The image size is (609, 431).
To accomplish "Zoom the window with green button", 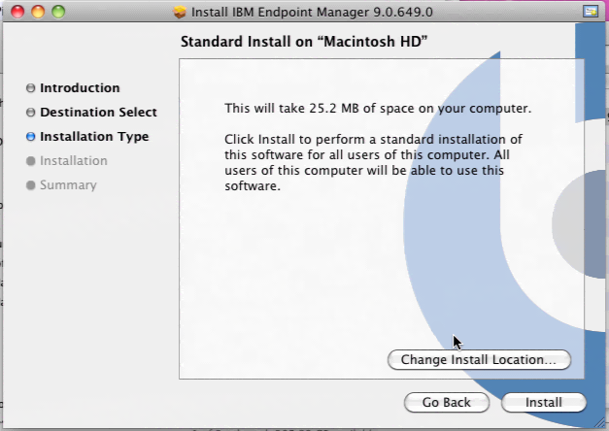I will [x=58, y=12].
